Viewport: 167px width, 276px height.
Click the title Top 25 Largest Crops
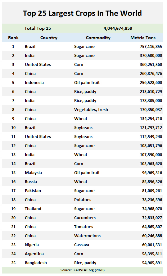point(82,13)
